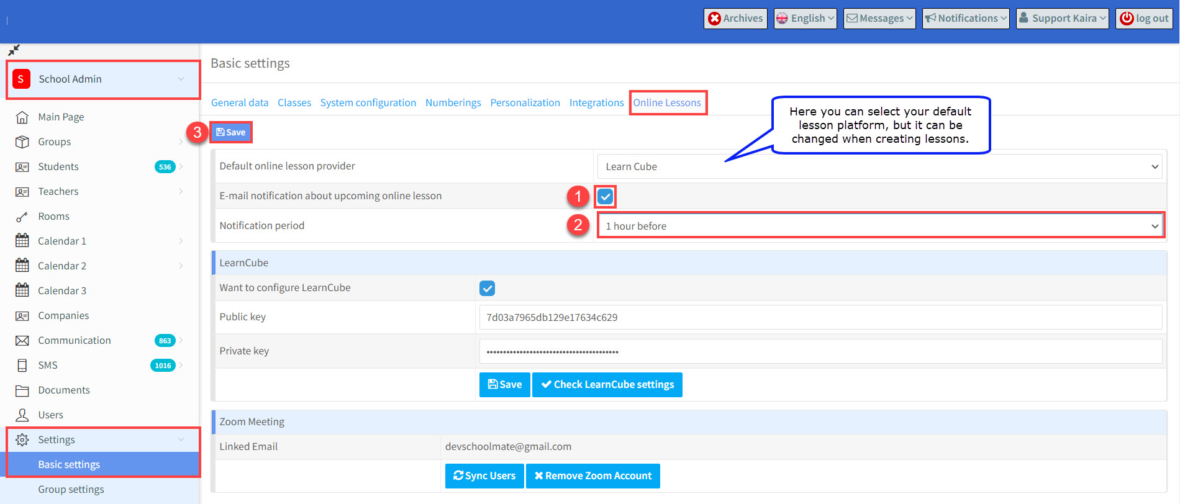The height and width of the screenshot is (504, 1180).
Task: Click the collapse sidebar arrows icon
Action: pos(14,50)
